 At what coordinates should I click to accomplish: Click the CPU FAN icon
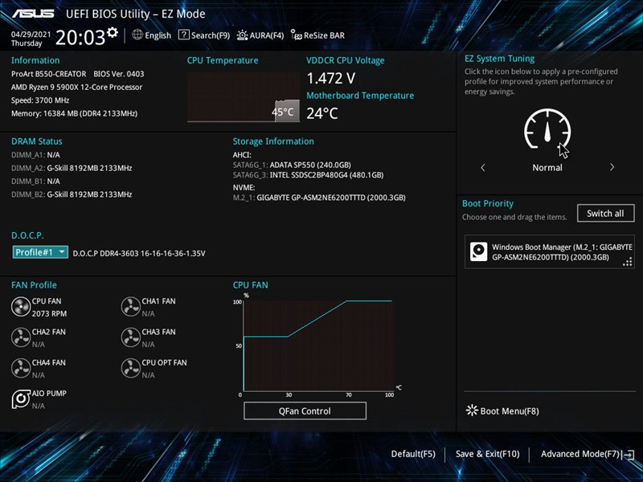pos(21,306)
